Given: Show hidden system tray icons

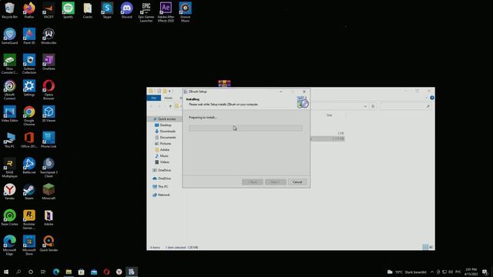Looking at the screenshot, I should pos(432,272).
